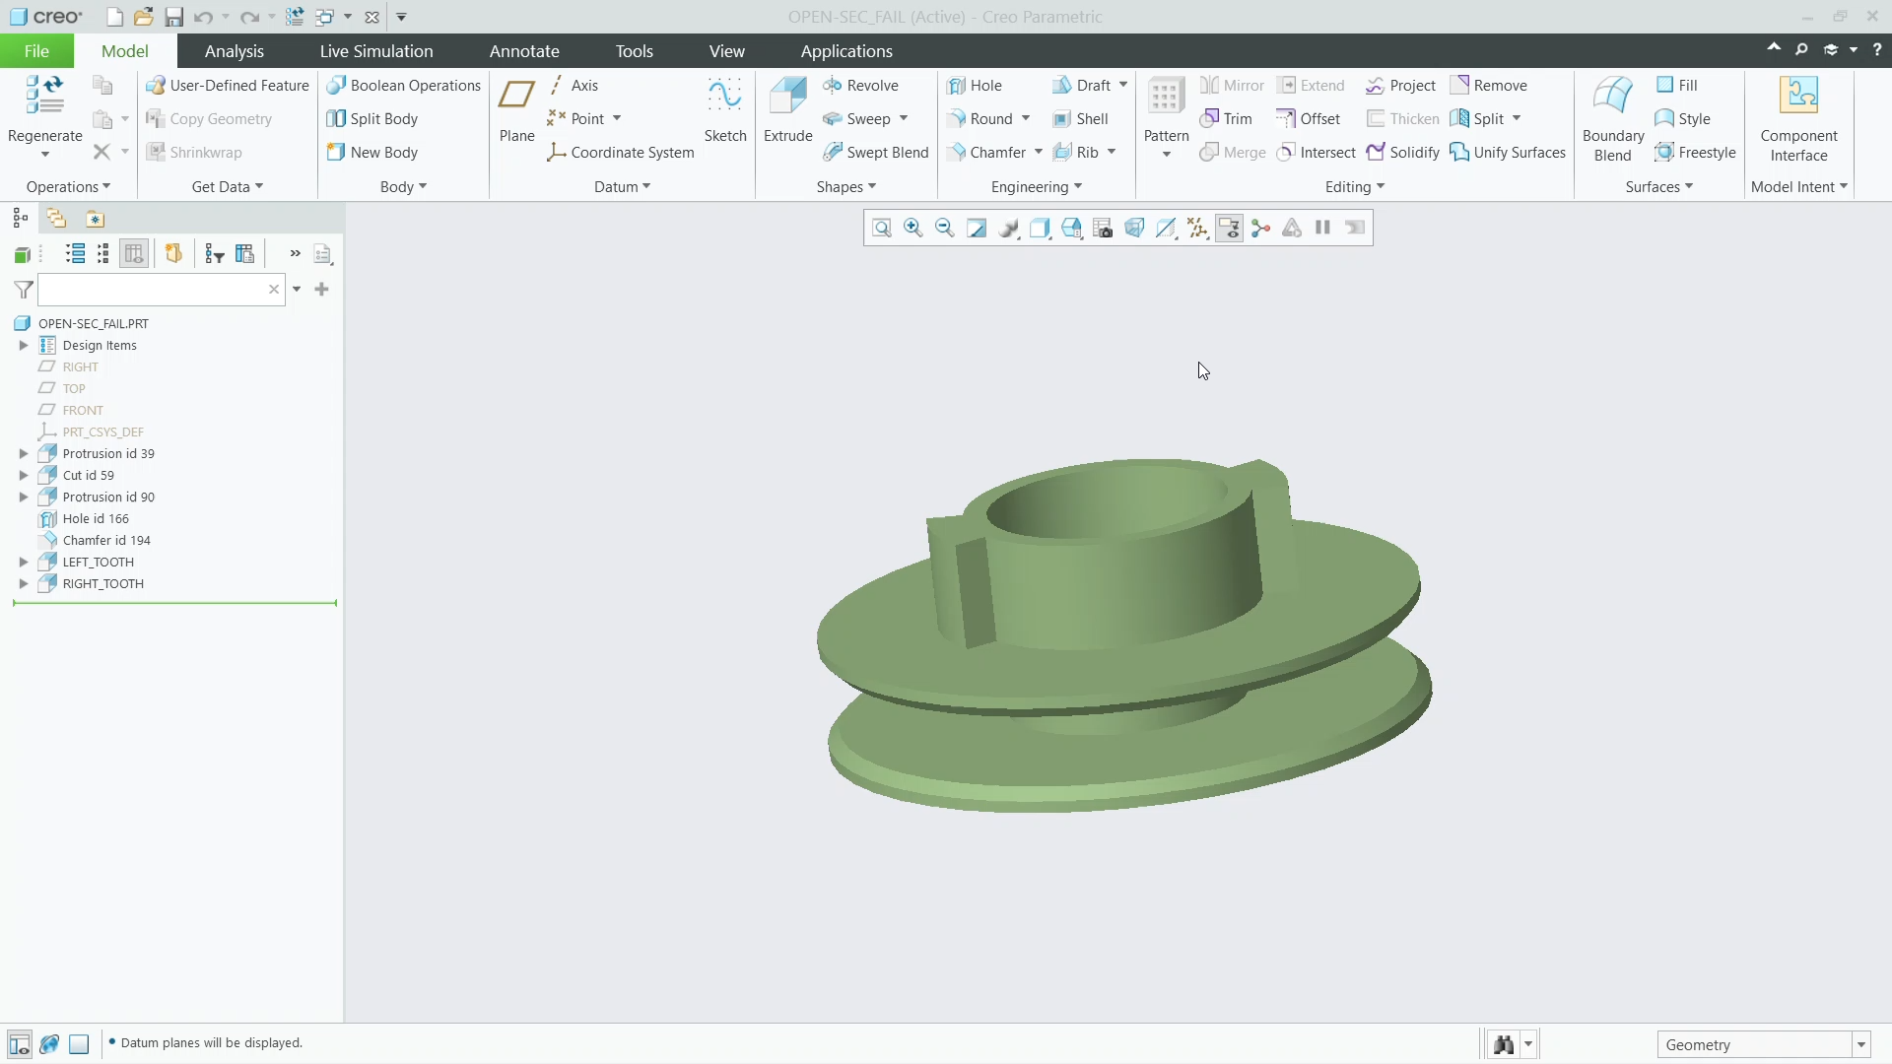Click the Repaint icon in graphics toolbar
1892x1064 pixels.
point(977,229)
